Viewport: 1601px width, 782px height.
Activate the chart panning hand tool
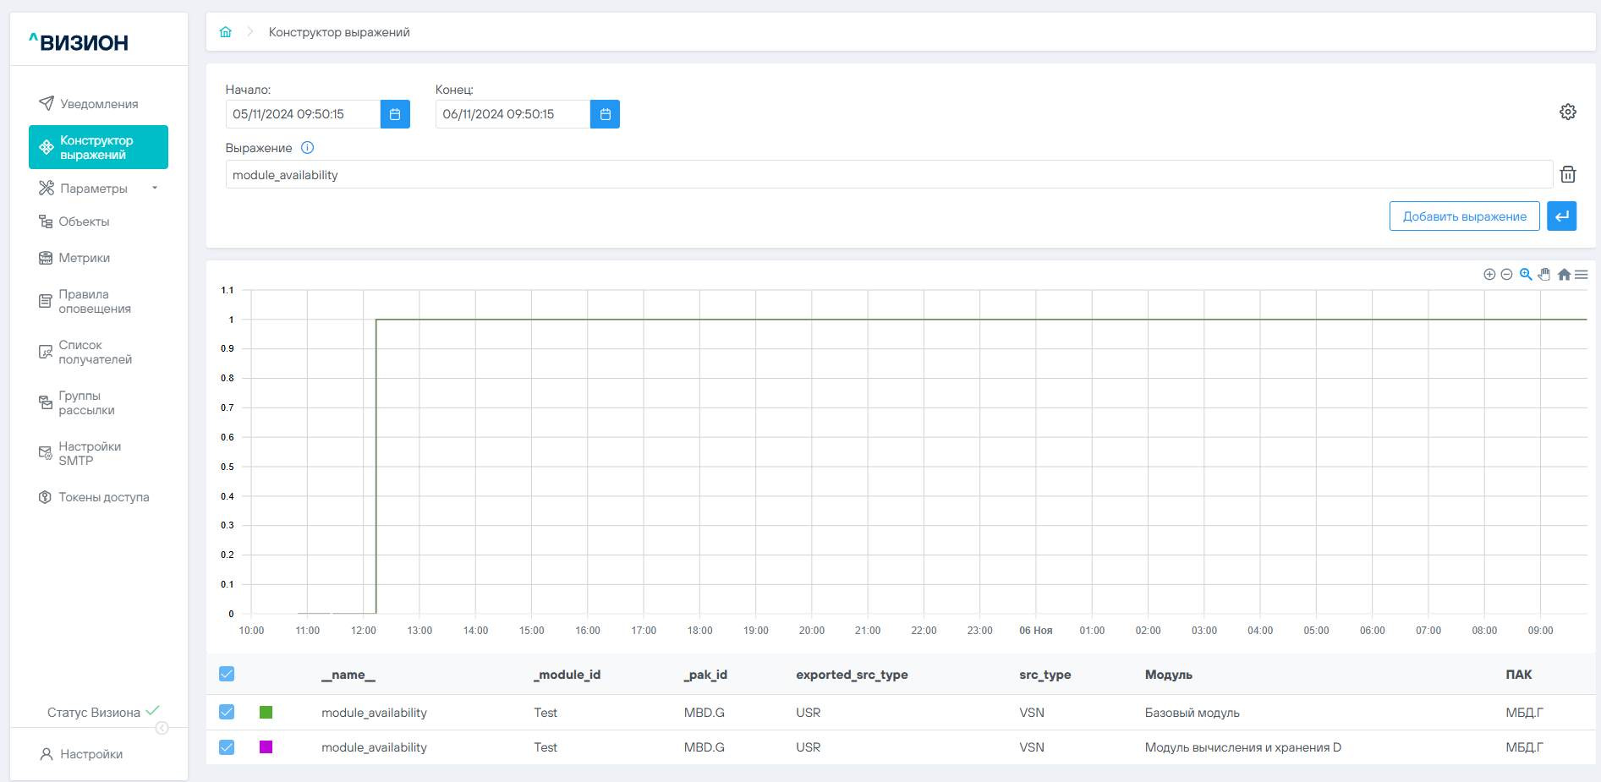(x=1544, y=275)
